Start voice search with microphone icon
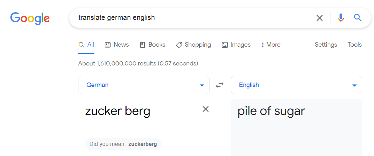The width and height of the screenshot is (374, 156). pos(341,18)
